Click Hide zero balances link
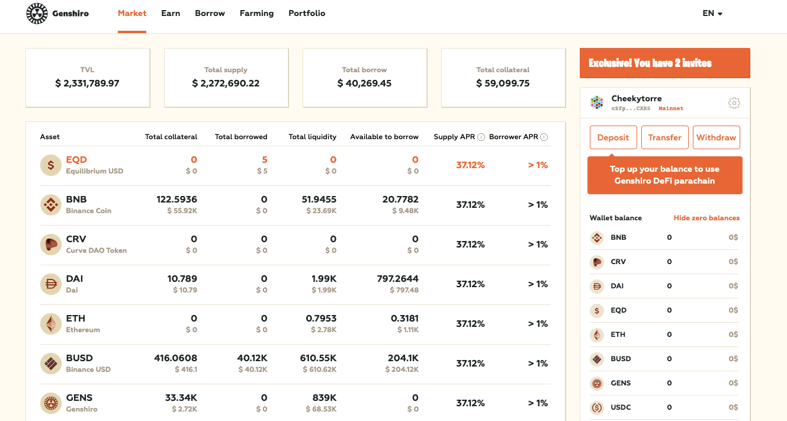Image resolution: width=787 pixels, height=421 pixels. [x=706, y=218]
